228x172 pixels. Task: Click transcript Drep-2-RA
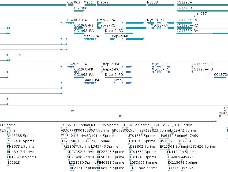[106, 20]
